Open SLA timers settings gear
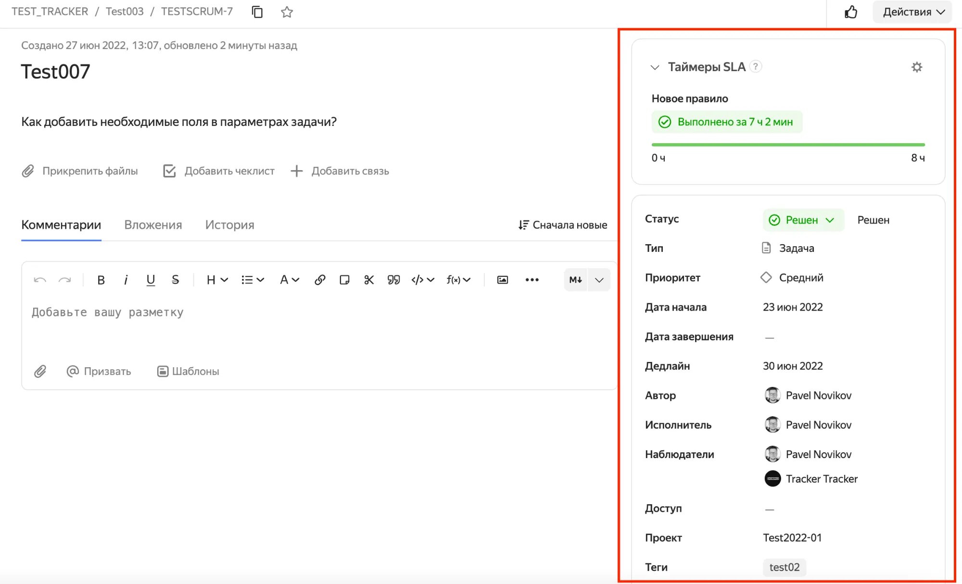962x584 pixels. click(x=917, y=67)
